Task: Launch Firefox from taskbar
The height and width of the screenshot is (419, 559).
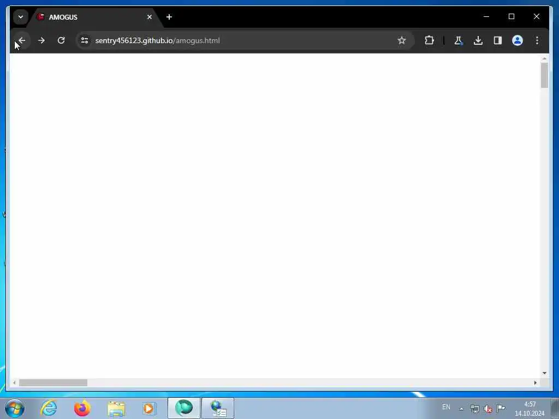Action: tap(82, 408)
